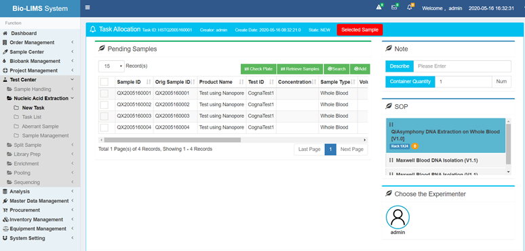The width and height of the screenshot is (525, 251).
Task: Click the Order Management sidebar icon
Action: click(5, 43)
